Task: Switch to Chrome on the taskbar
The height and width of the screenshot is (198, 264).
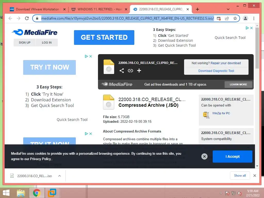Action: (37, 193)
